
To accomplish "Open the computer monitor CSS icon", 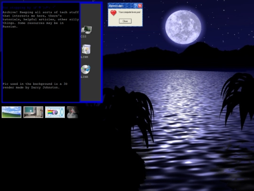I will (x=87, y=30).
